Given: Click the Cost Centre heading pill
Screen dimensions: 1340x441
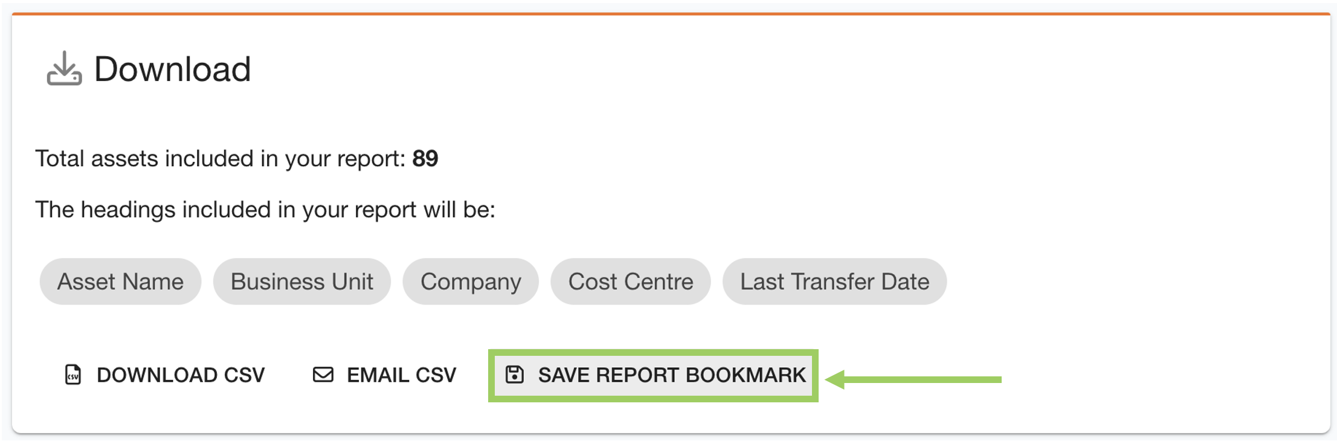Looking at the screenshot, I should point(630,281).
